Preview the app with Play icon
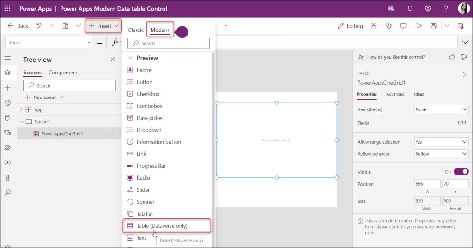The image size is (473, 248). [418, 26]
